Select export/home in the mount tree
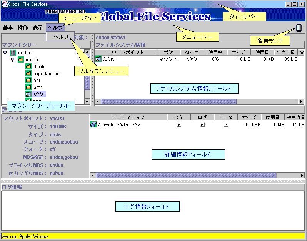 (x=47, y=74)
